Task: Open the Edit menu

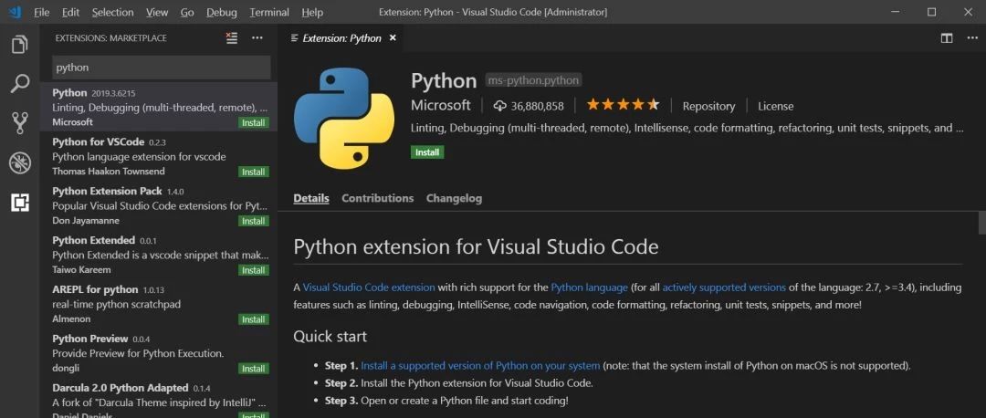Action: coord(71,12)
